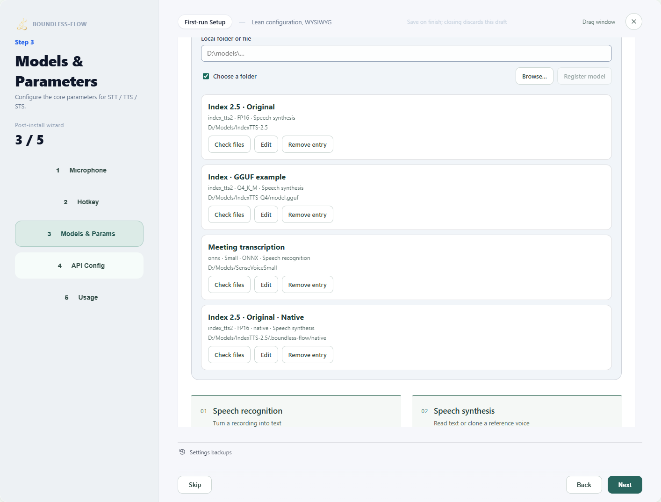This screenshot has height=502, width=661.
Task: Edit the Index 2.5 · Original entry
Action: coord(266,144)
